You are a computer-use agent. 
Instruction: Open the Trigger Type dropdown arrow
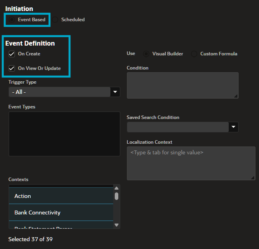click(x=115, y=92)
